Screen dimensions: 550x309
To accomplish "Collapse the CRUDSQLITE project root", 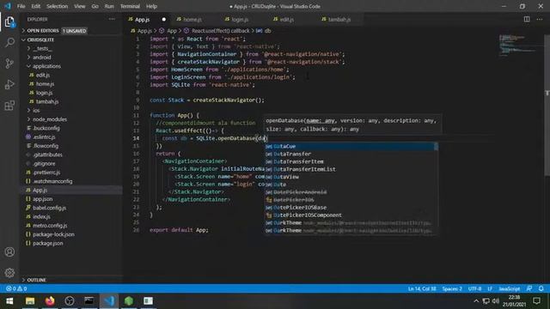I will 70,39.
